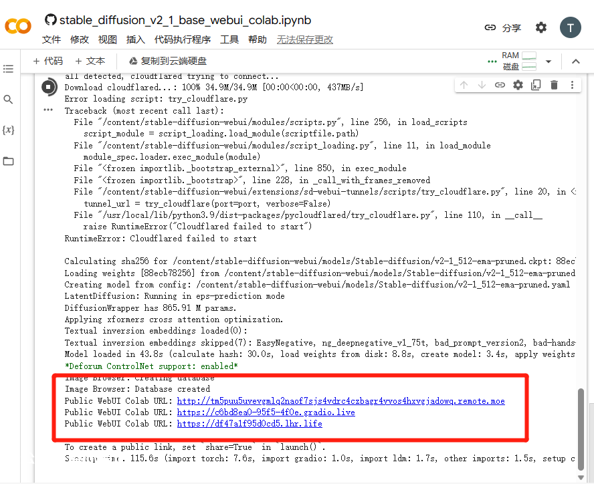Open the lhr.life public WebUI URL
The height and width of the screenshot is (484, 594).
(250, 423)
